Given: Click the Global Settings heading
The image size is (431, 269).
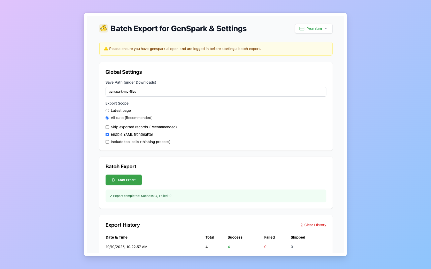Looking at the screenshot, I should [124, 72].
